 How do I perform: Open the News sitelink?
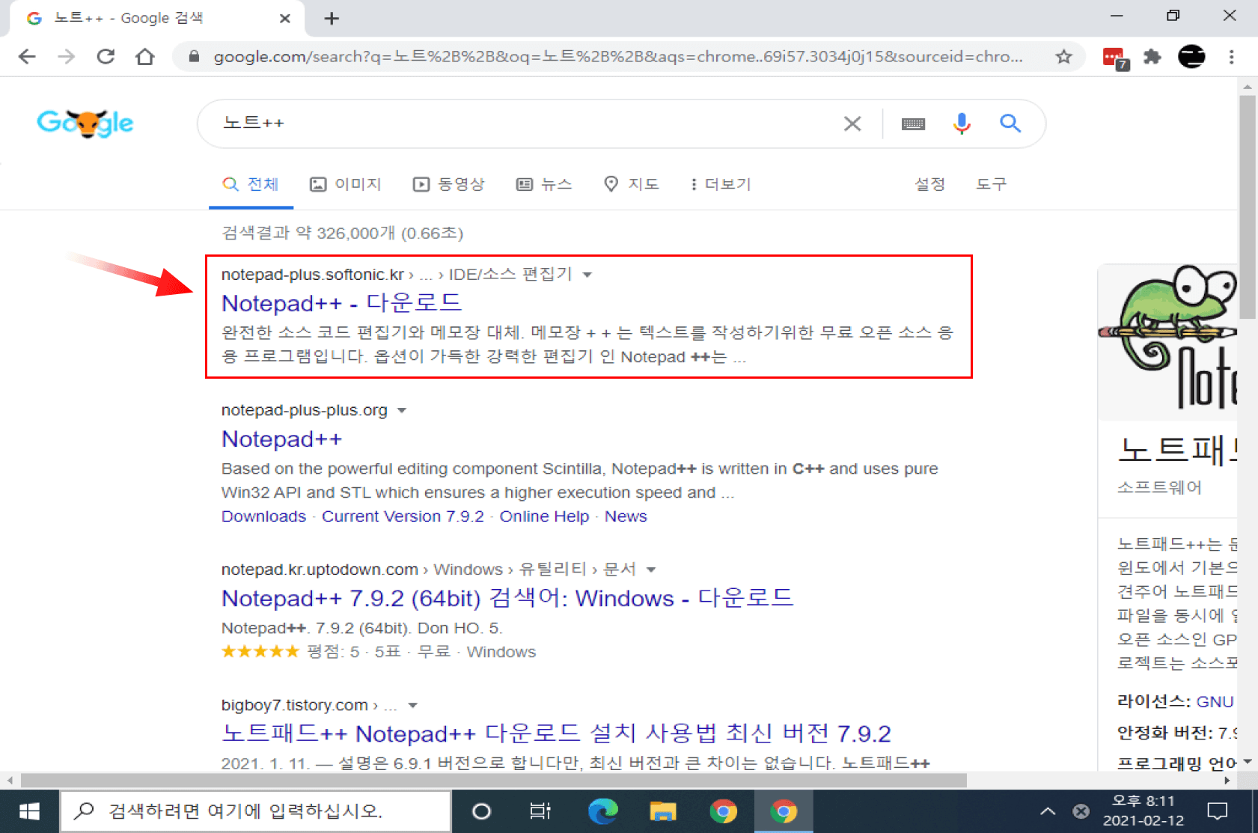coord(626,516)
